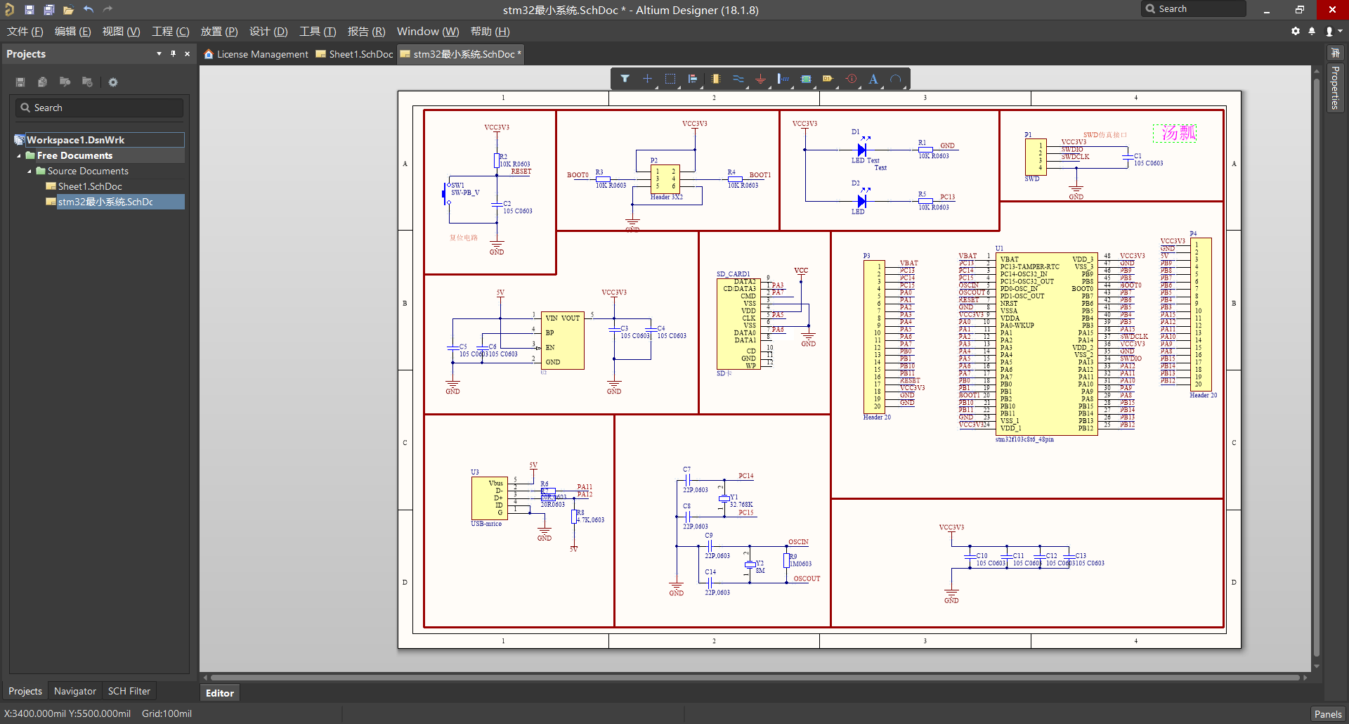Screen dimensions: 1349x724
Task: Open the Projects panel dropdown arrow
Action: pos(159,53)
